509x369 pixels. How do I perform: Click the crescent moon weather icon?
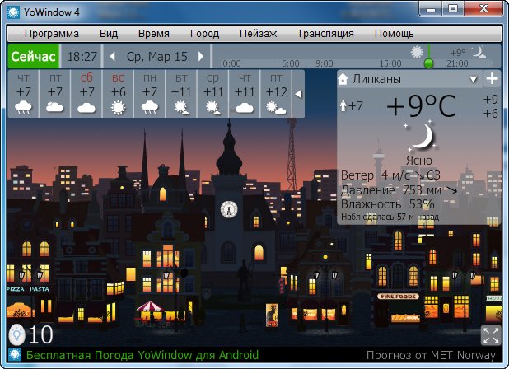pos(423,136)
